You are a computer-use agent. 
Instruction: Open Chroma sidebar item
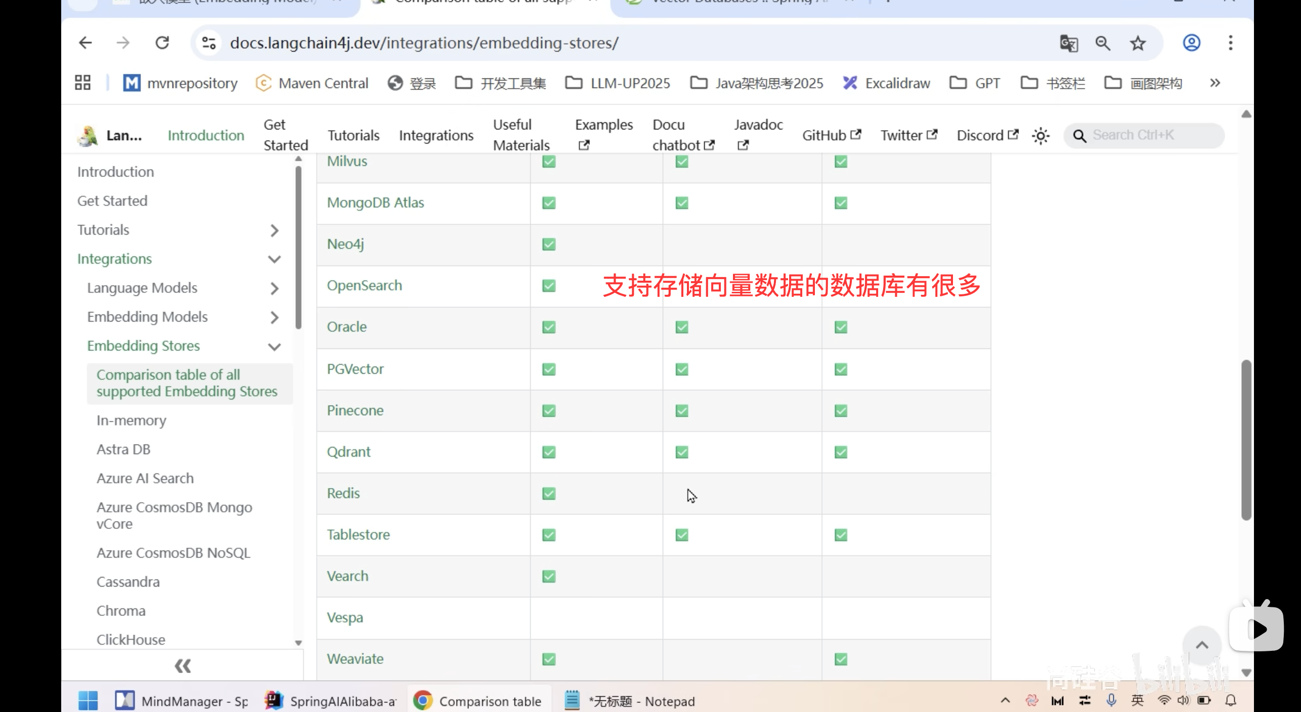[121, 611]
